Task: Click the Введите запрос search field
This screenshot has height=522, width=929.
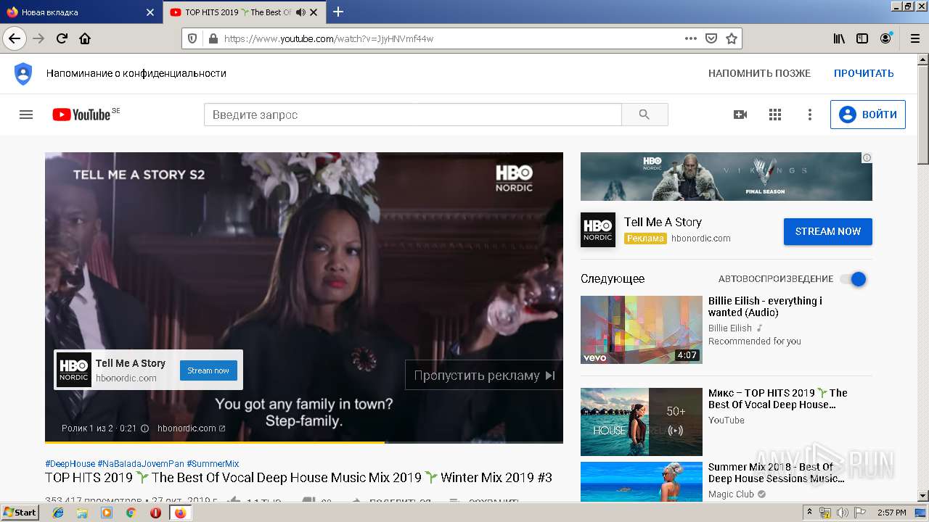Action: coord(413,115)
